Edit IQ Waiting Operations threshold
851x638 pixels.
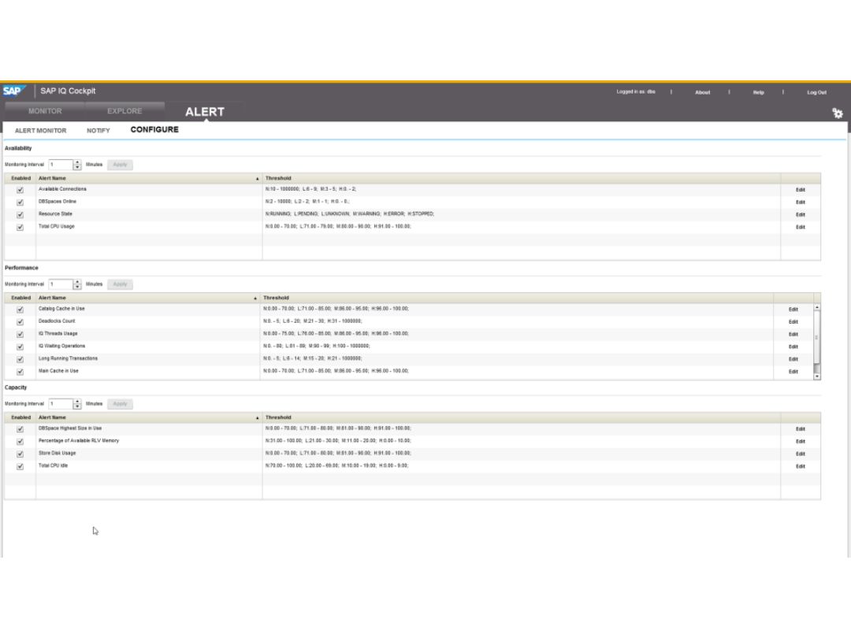point(793,347)
